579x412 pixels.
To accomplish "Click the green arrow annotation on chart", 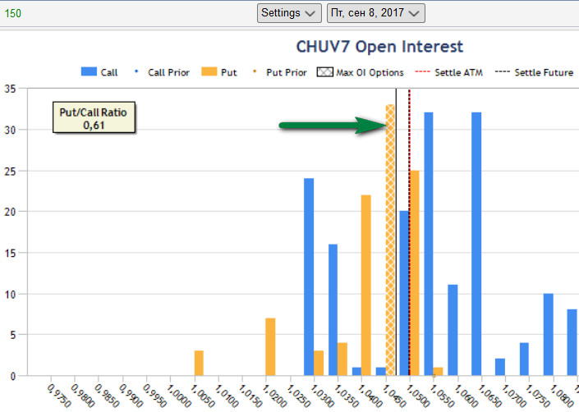I will (330, 125).
